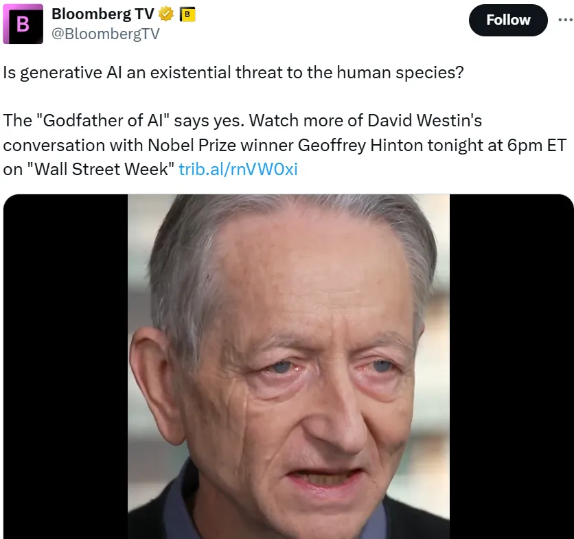Click the "human species?" end of the question

click(x=400, y=73)
